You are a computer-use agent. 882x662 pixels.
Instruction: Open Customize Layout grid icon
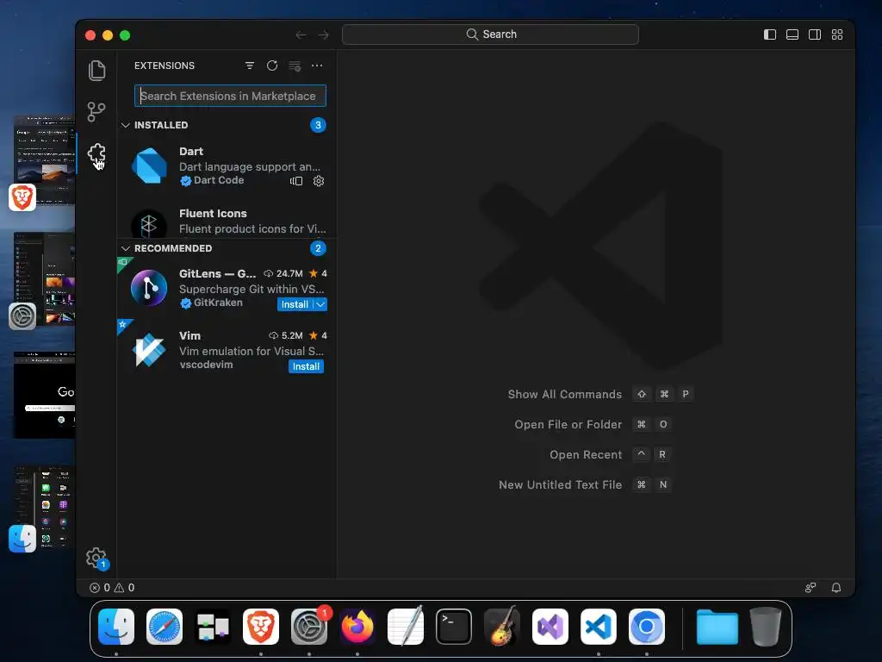coord(837,34)
